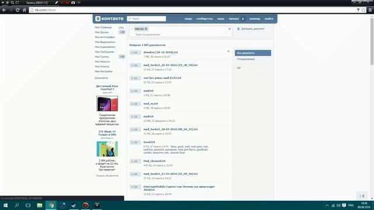The image size is (374, 210).
Task: Click the crop-frame icon in the recorder bar
Action: click(x=17, y=2)
